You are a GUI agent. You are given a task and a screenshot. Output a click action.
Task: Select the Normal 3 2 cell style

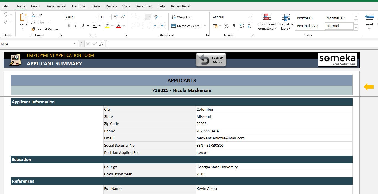point(336,18)
